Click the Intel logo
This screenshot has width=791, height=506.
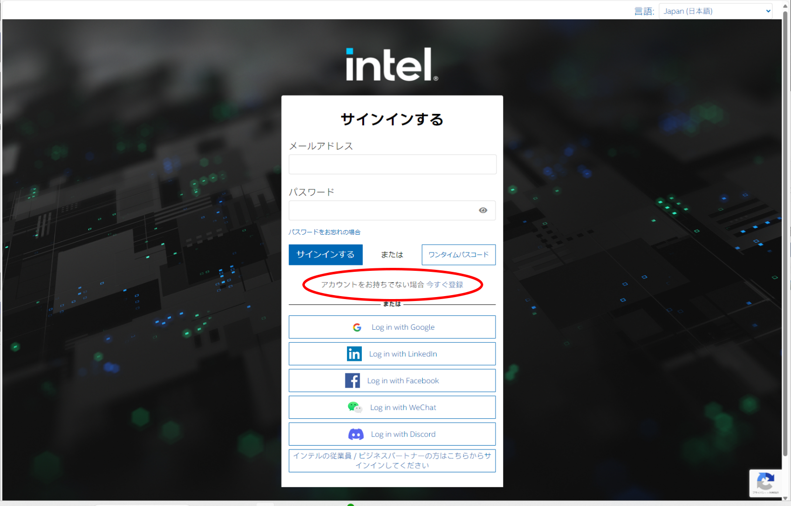coord(392,64)
